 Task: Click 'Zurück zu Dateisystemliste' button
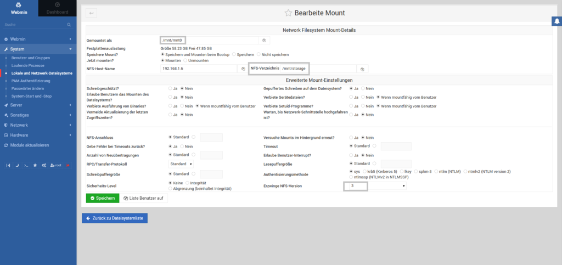click(115, 218)
